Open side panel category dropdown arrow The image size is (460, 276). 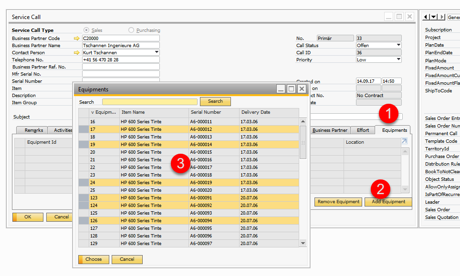coord(434,17)
